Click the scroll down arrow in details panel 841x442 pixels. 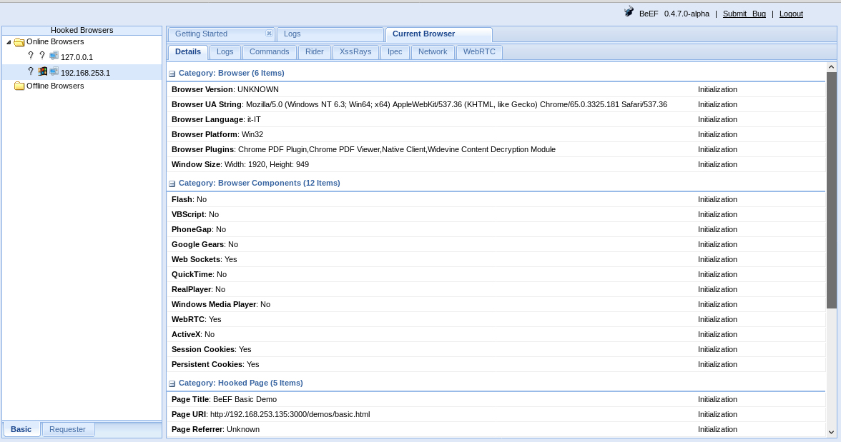tap(831, 432)
